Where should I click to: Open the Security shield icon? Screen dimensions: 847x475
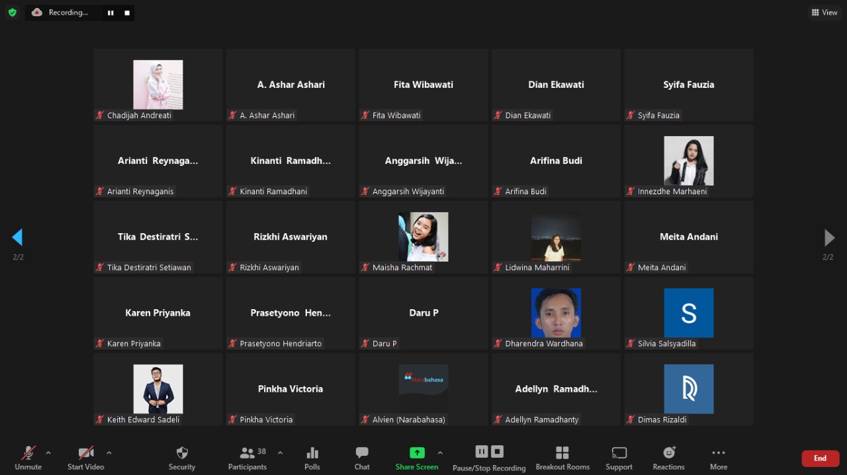(182, 453)
